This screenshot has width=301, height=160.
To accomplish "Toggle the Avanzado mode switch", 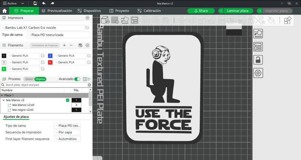I will pos(77,79).
